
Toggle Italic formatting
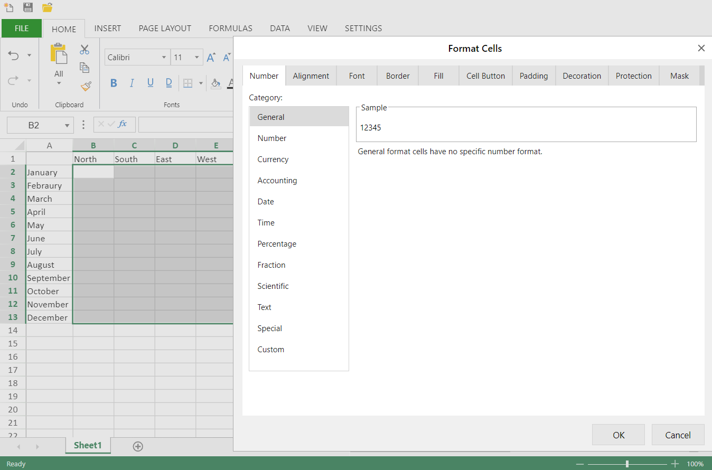coord(132,83)
